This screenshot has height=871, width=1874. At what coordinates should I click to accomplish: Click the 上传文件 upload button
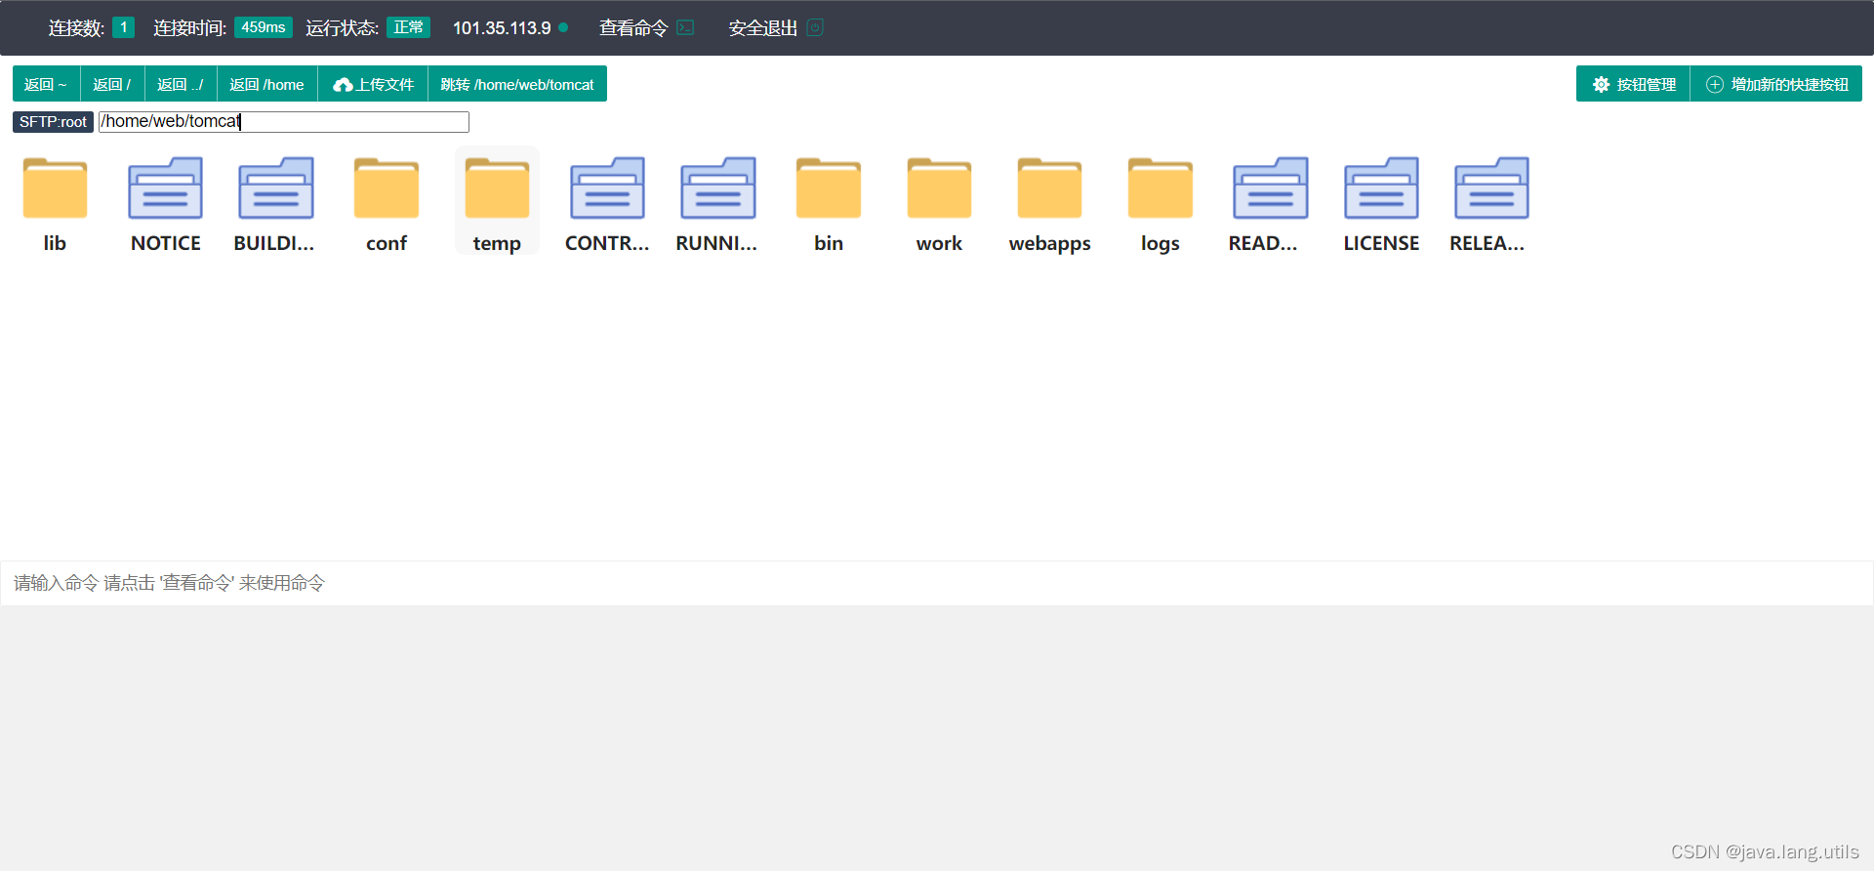(373, 84)
